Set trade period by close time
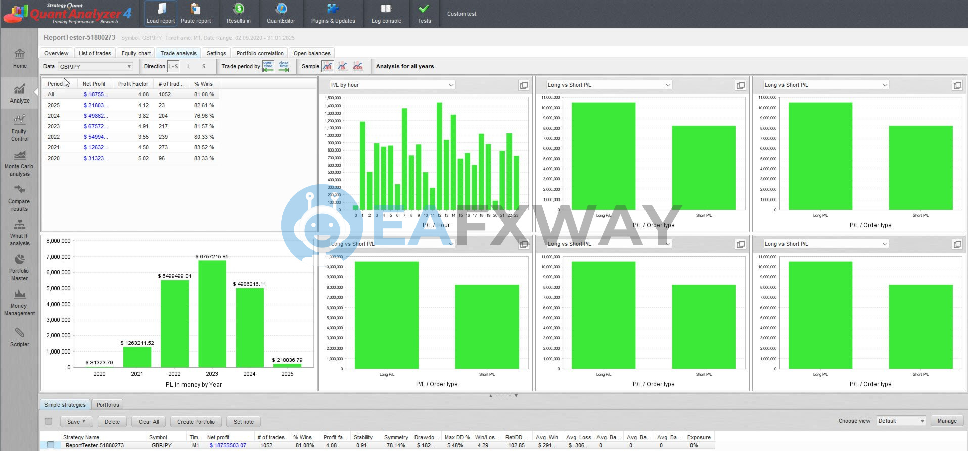This screenshot has width=968, height=451. [x=284, y=66]
